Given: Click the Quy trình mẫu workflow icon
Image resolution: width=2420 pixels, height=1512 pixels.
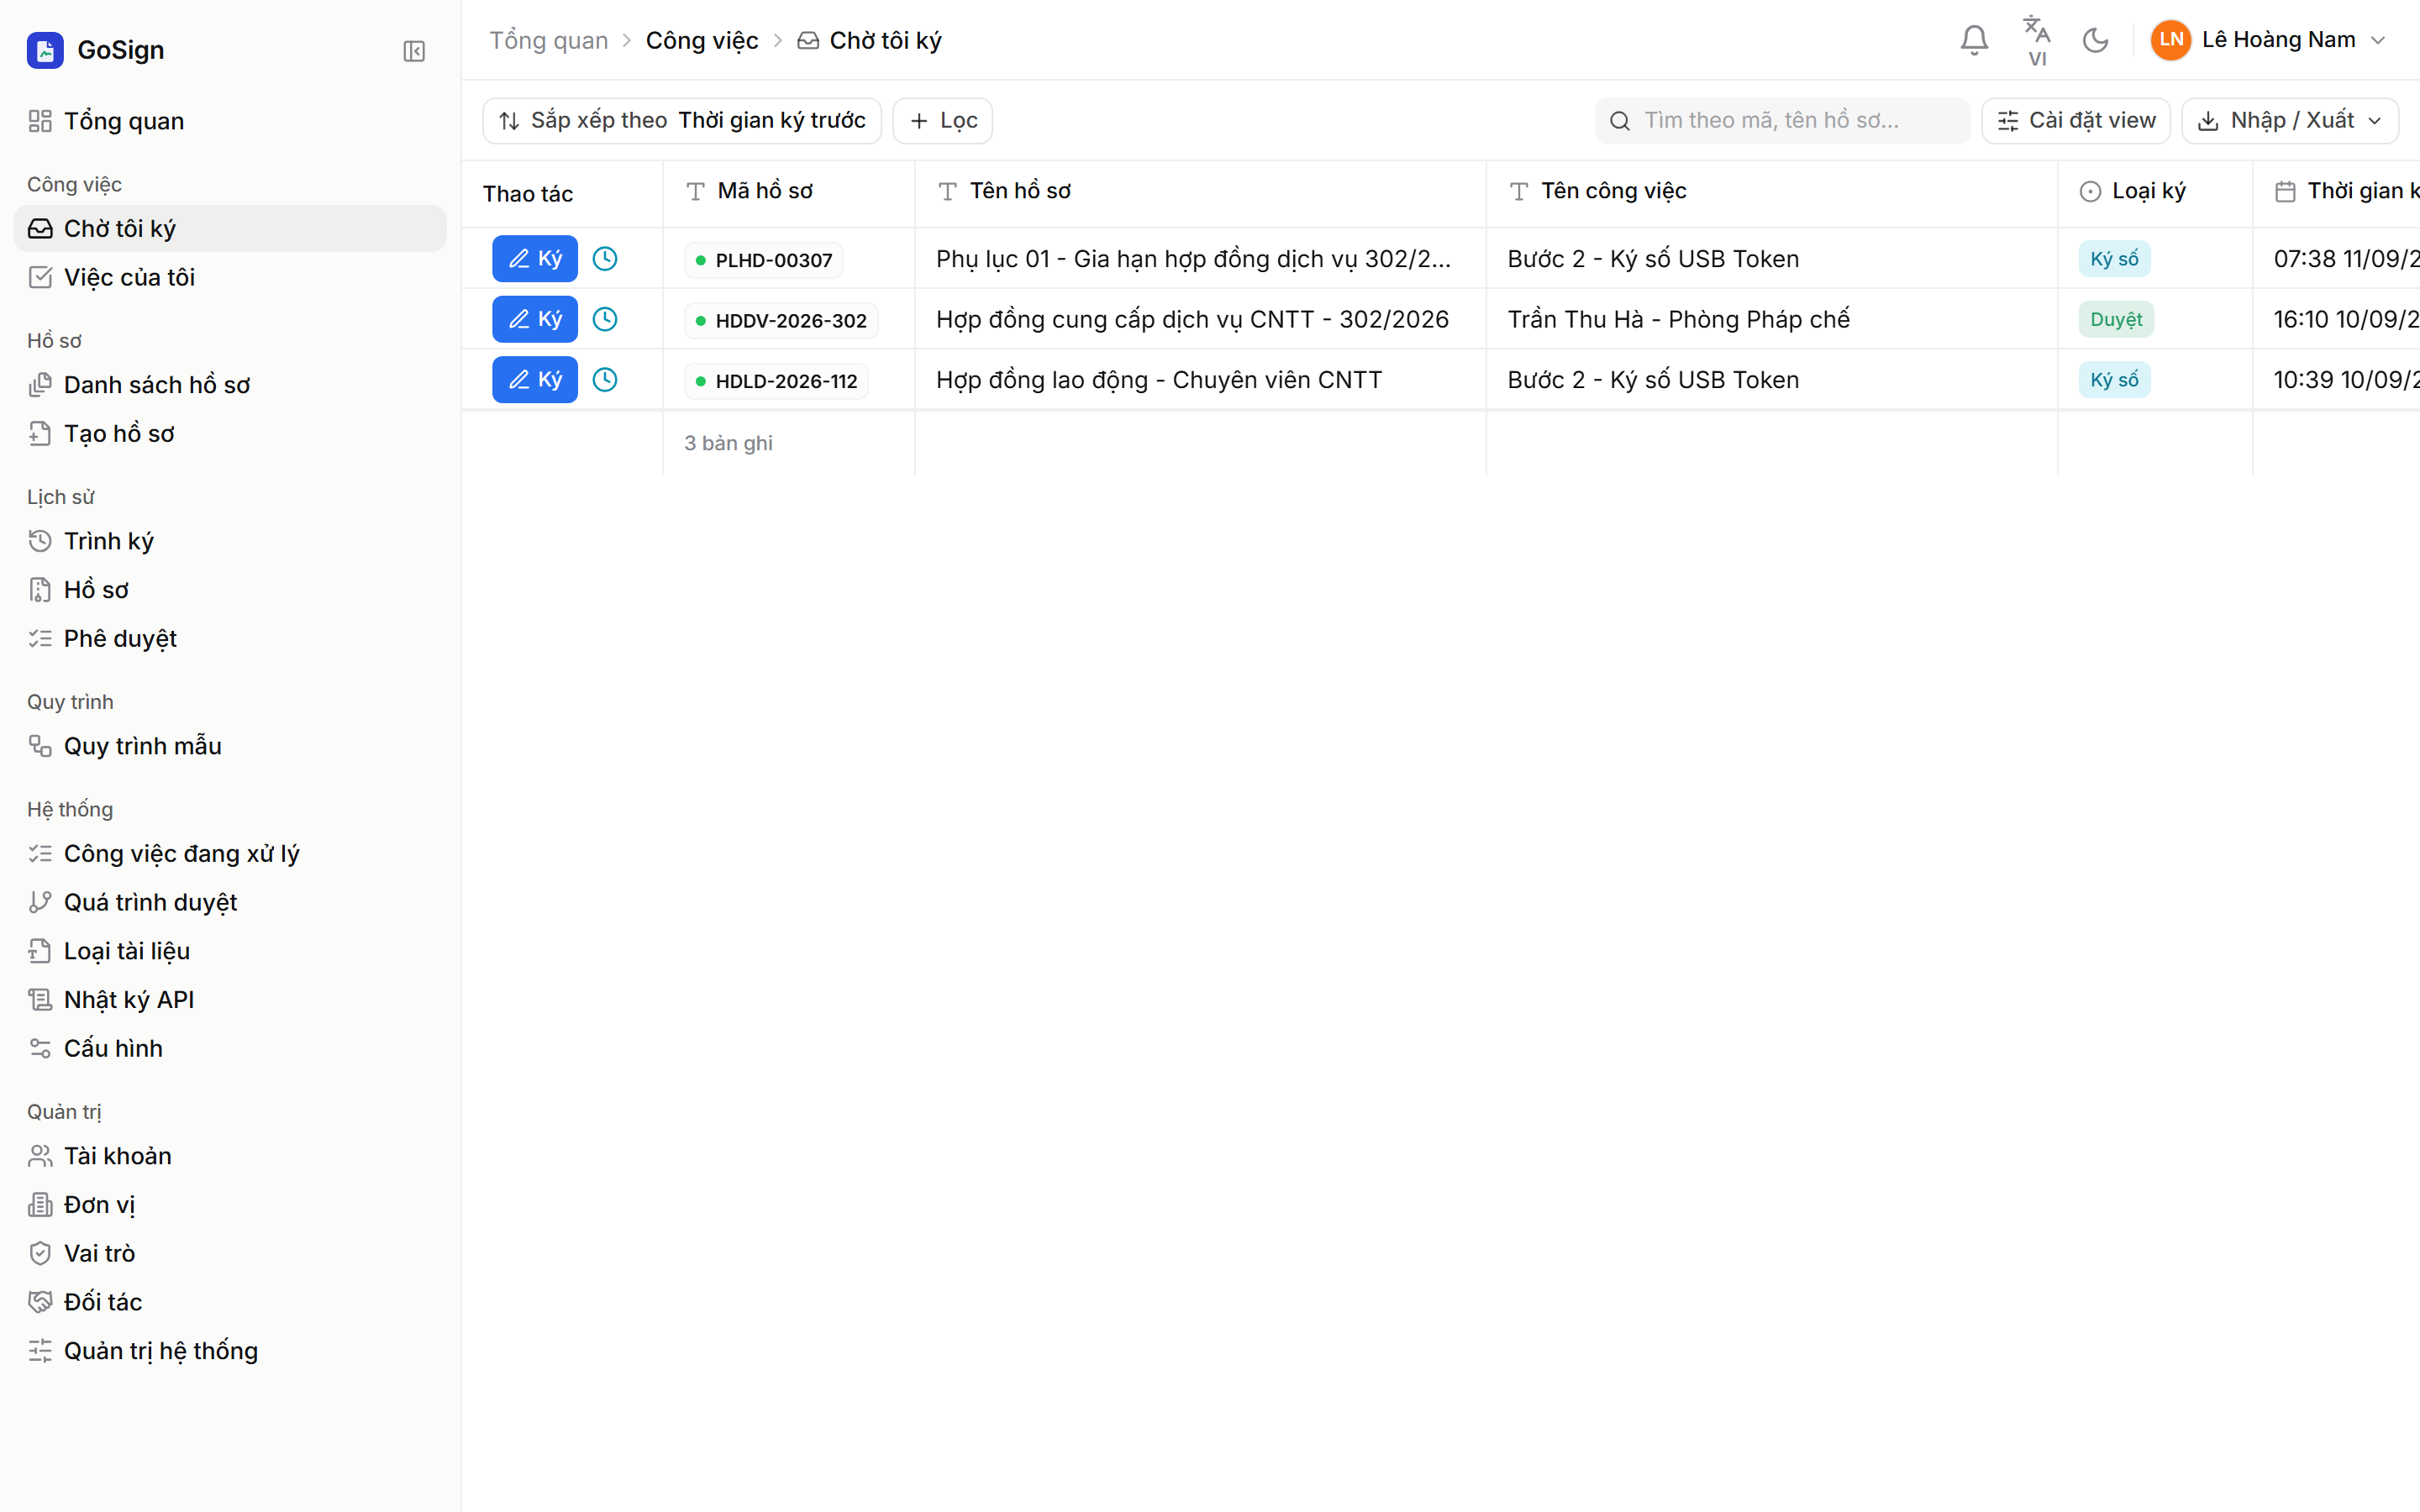Looking at the screenshot, I should (40, 746).
